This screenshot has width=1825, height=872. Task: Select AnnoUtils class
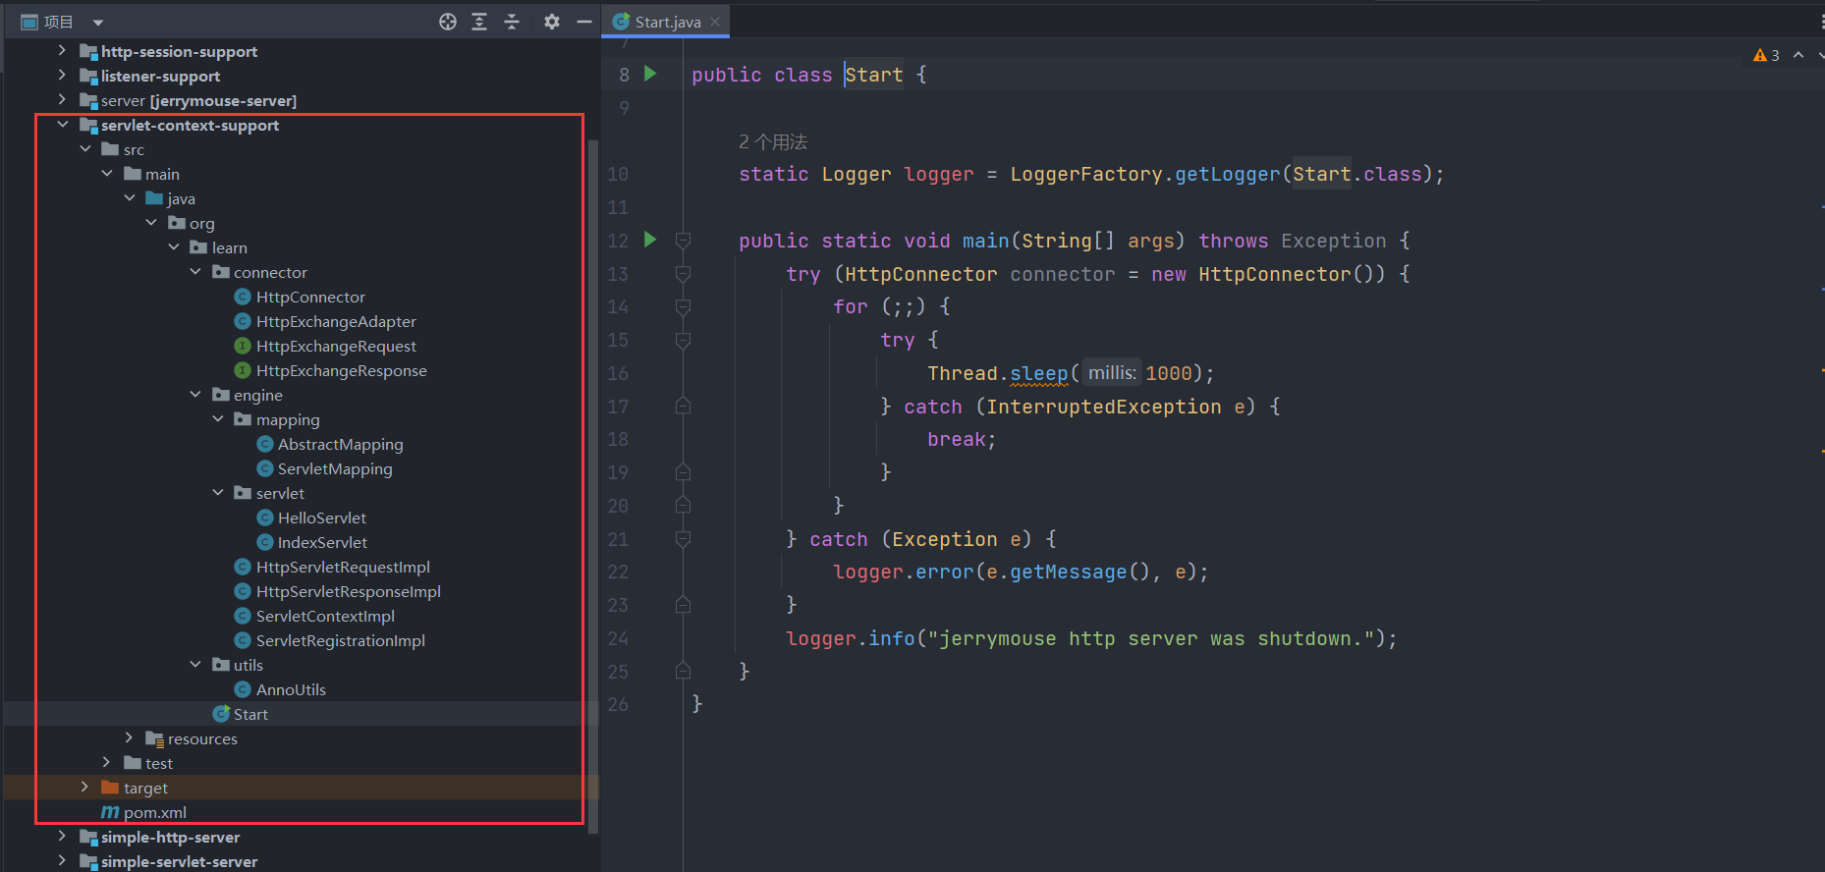291,689
